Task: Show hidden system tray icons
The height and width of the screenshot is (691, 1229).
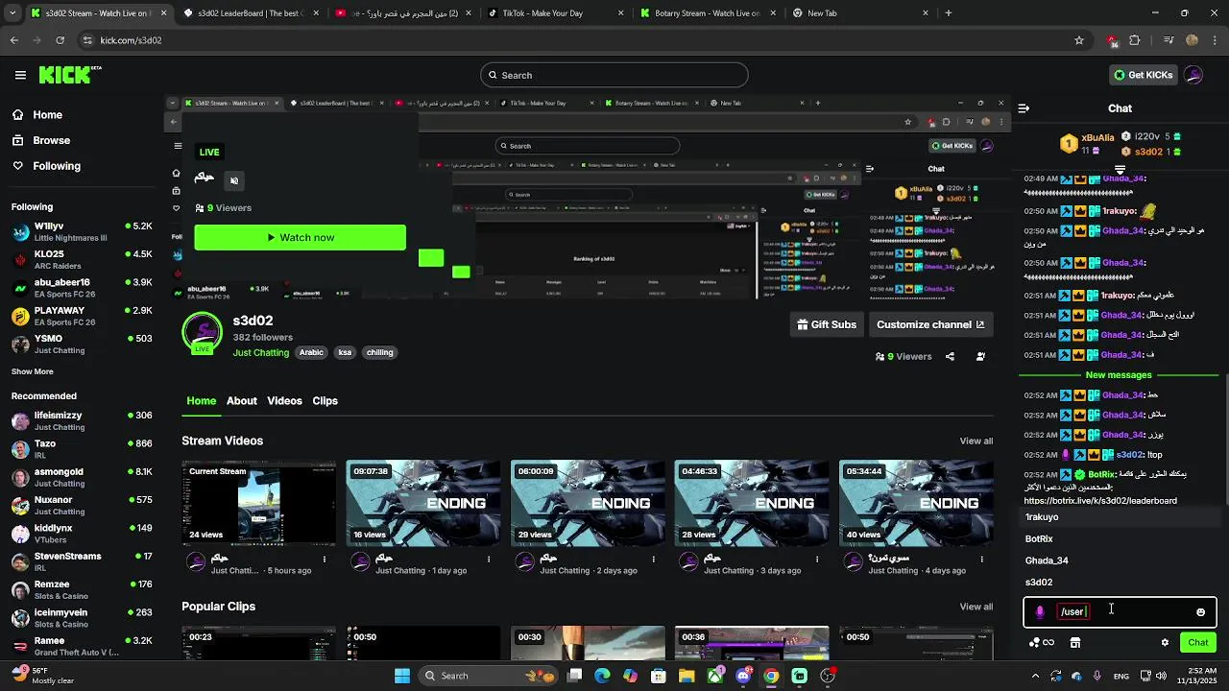Action: pyautogui.click(x=1034, y=677)
